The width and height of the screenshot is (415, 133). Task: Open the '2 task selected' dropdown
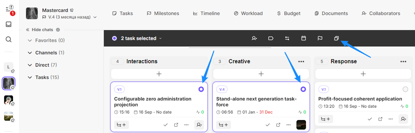point(141,38)
